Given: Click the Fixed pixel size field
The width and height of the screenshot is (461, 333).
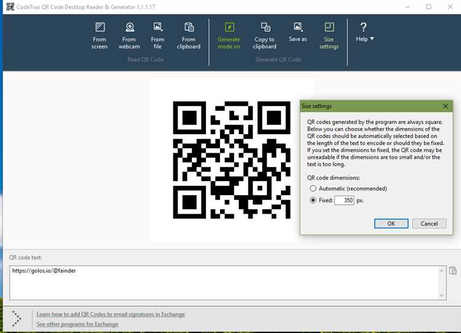Looking at the screenshot, I should pyautogui.click(x=344, y=201).
